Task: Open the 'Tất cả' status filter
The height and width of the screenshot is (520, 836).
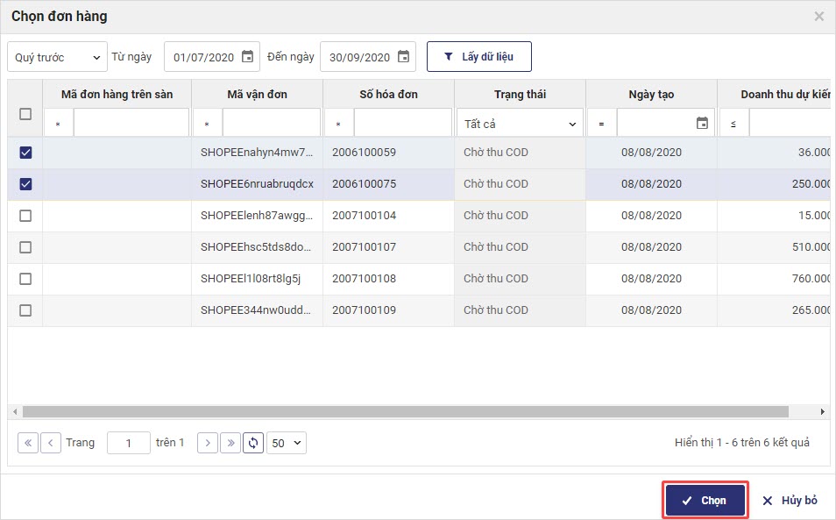Action: [x=520, y=125]
